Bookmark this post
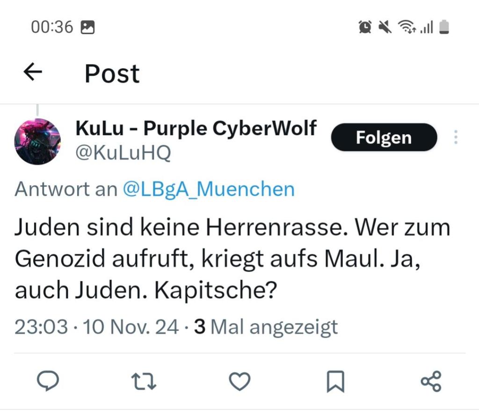Screen dimensions: 479x416 335,381
